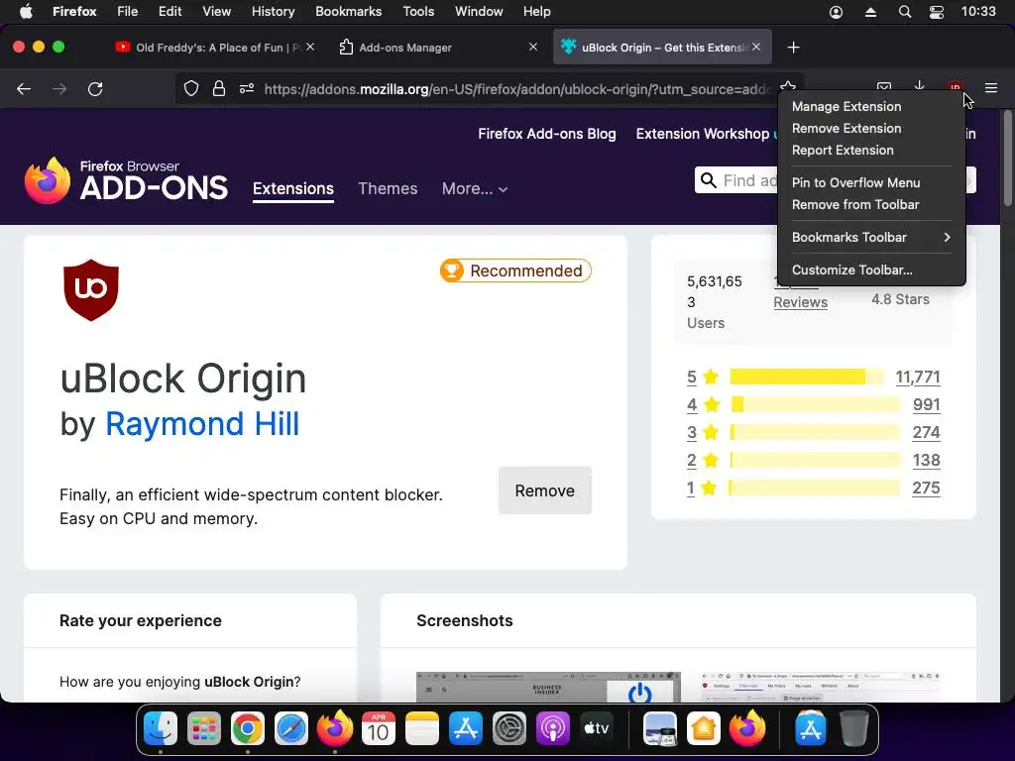Open the site permissions icon in address bar

coord(247,88)
